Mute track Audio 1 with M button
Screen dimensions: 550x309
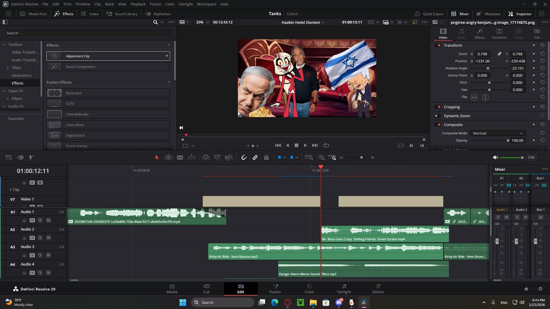click(x=49, y=220)
